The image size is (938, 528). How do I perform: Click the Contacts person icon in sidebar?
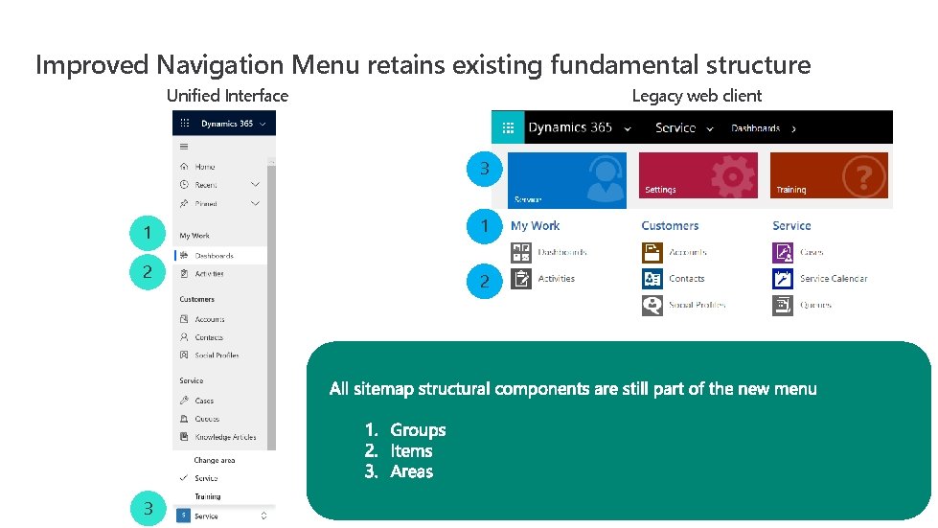click(184, 337)
